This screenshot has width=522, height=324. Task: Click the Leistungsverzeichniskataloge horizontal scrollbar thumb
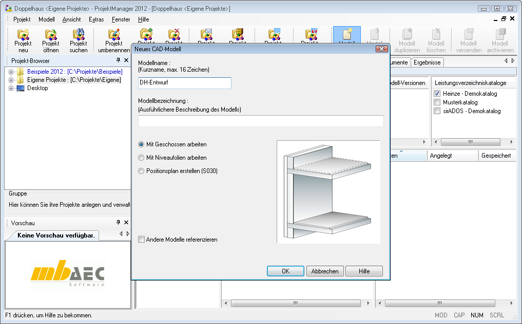(470, 142)
